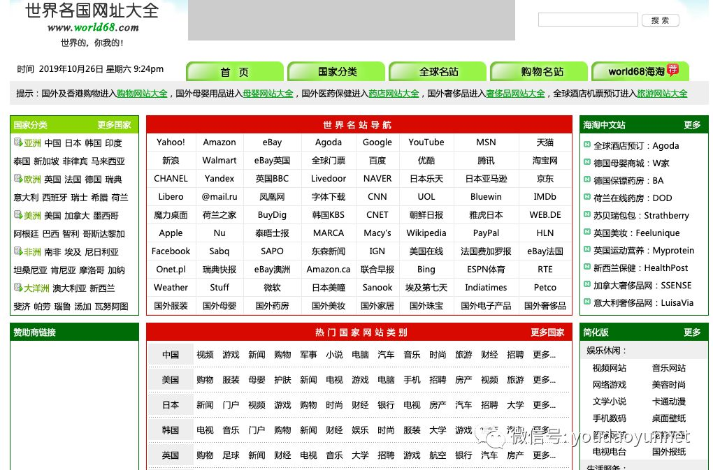Click 更多... in the 中国 row
713x470 pixels.
point(545,355)
